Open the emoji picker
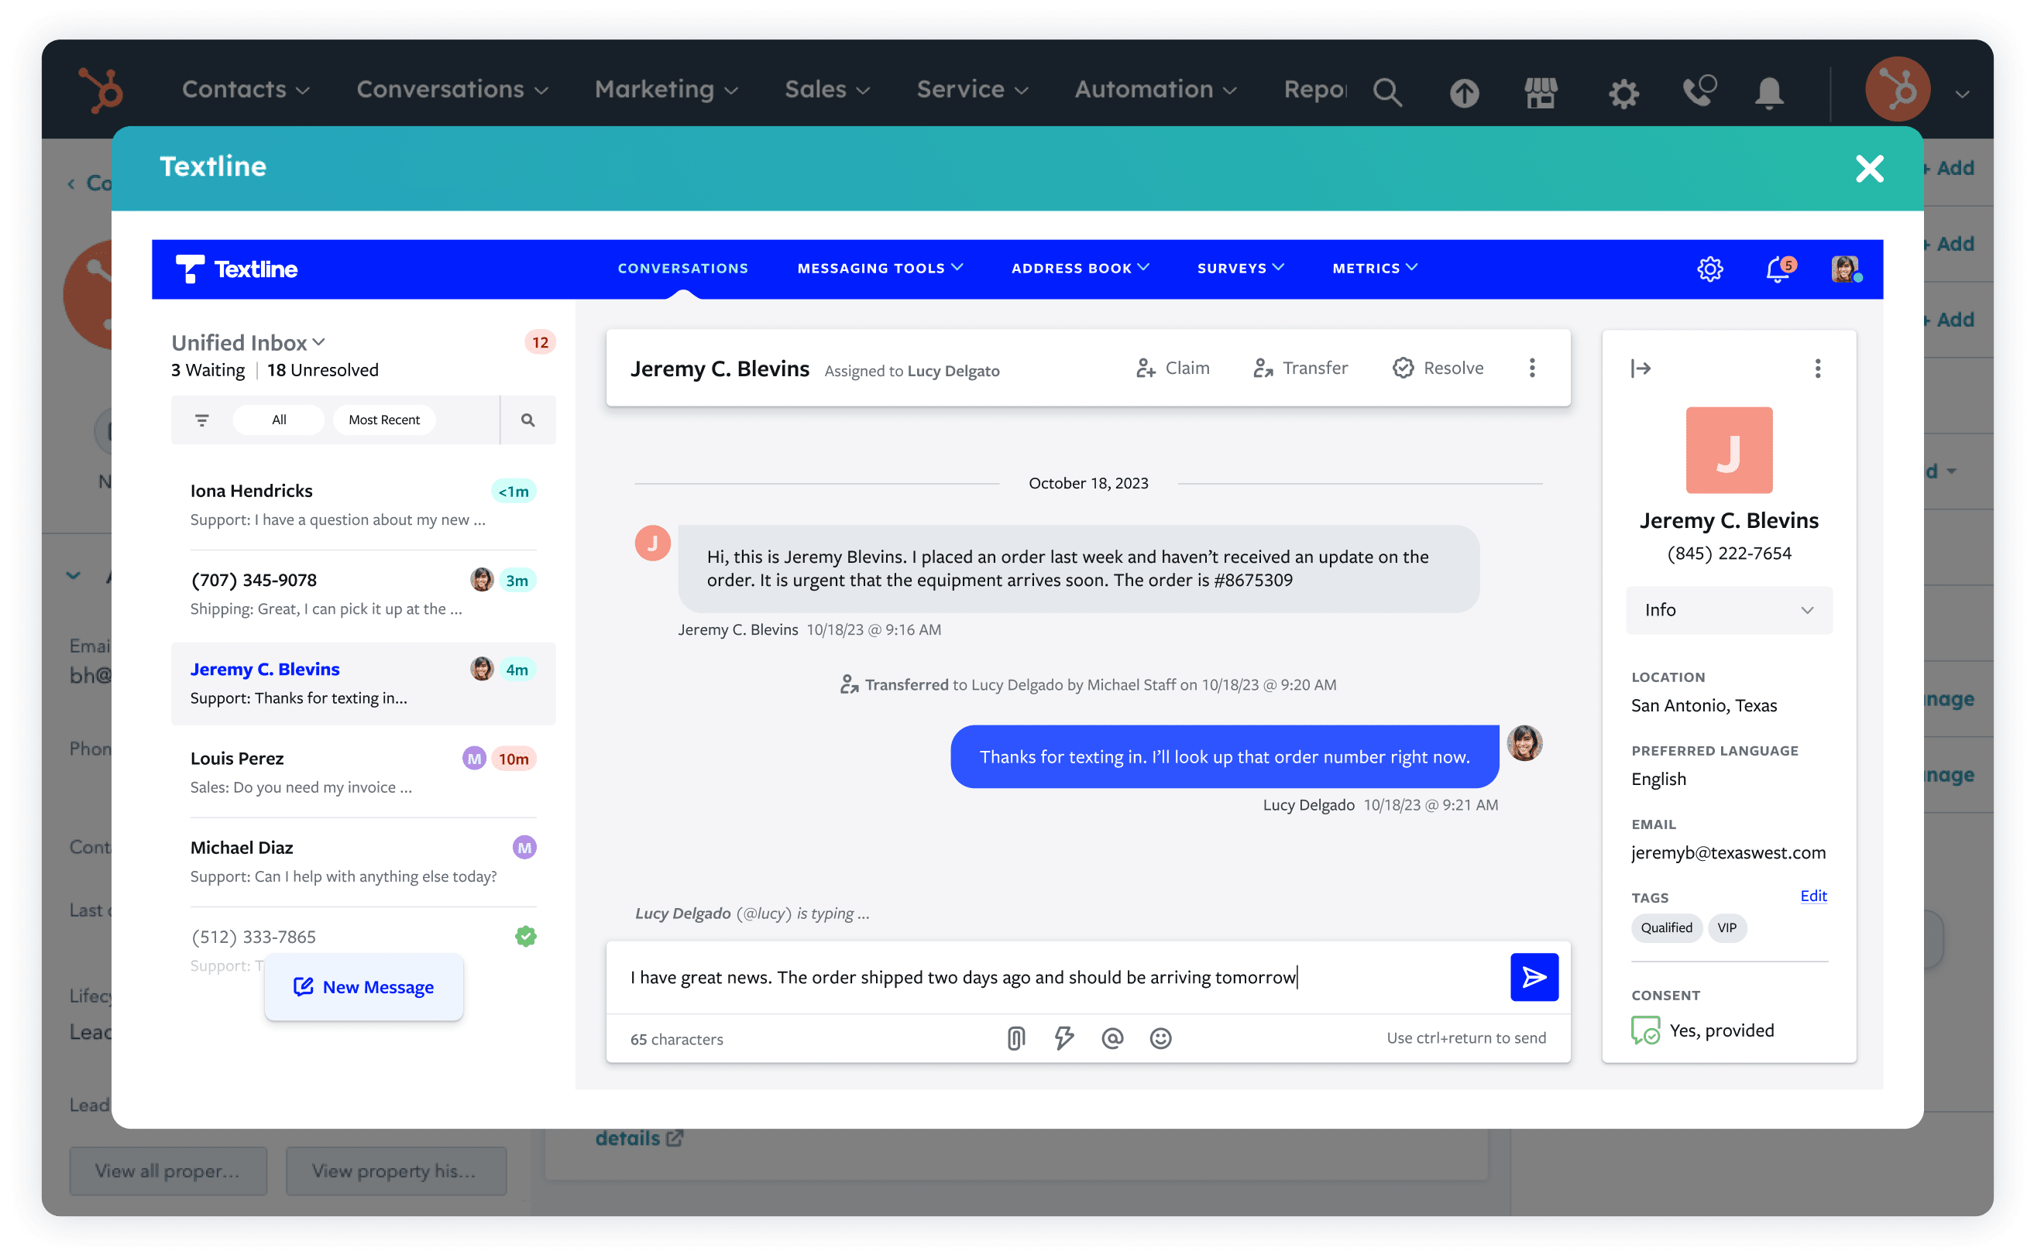Viewport: 2034px width, 1258px height. [x=1160, y=1038]
